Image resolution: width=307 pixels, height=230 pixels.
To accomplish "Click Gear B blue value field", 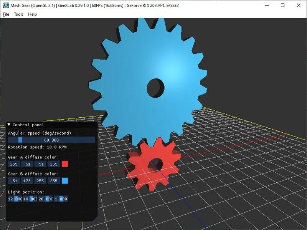I will [x=40, y=181].
